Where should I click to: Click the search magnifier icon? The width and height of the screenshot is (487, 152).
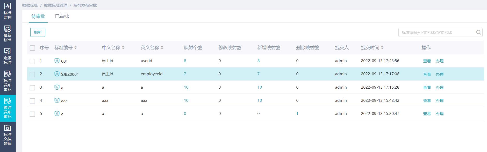tap(478, 32)
